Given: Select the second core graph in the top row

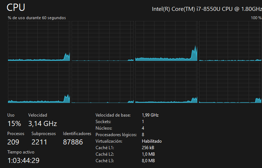Looking at the screenshot, I should click(103, 41).
